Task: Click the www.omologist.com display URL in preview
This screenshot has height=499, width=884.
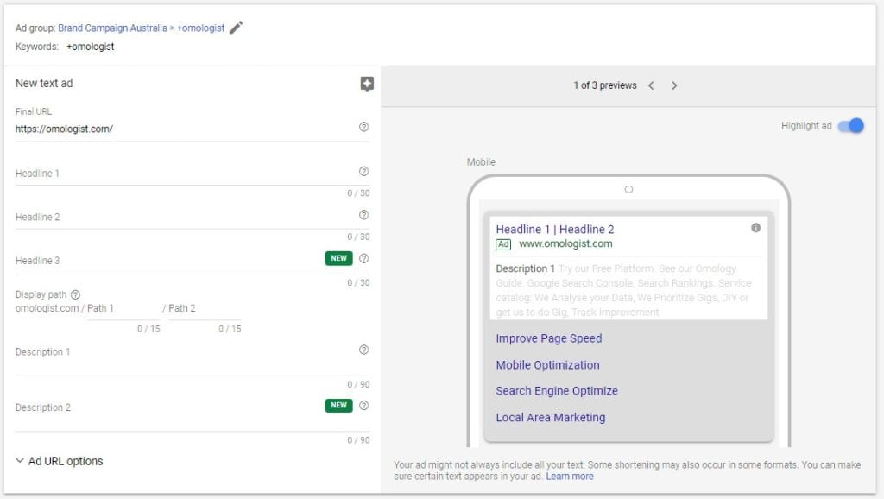Action: pos(565,243)
